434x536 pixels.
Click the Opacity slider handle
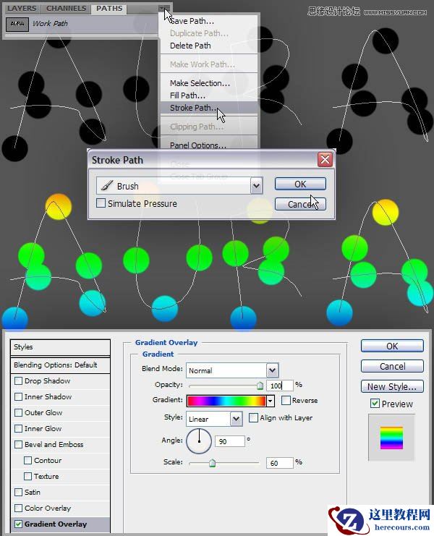[260, 386]
